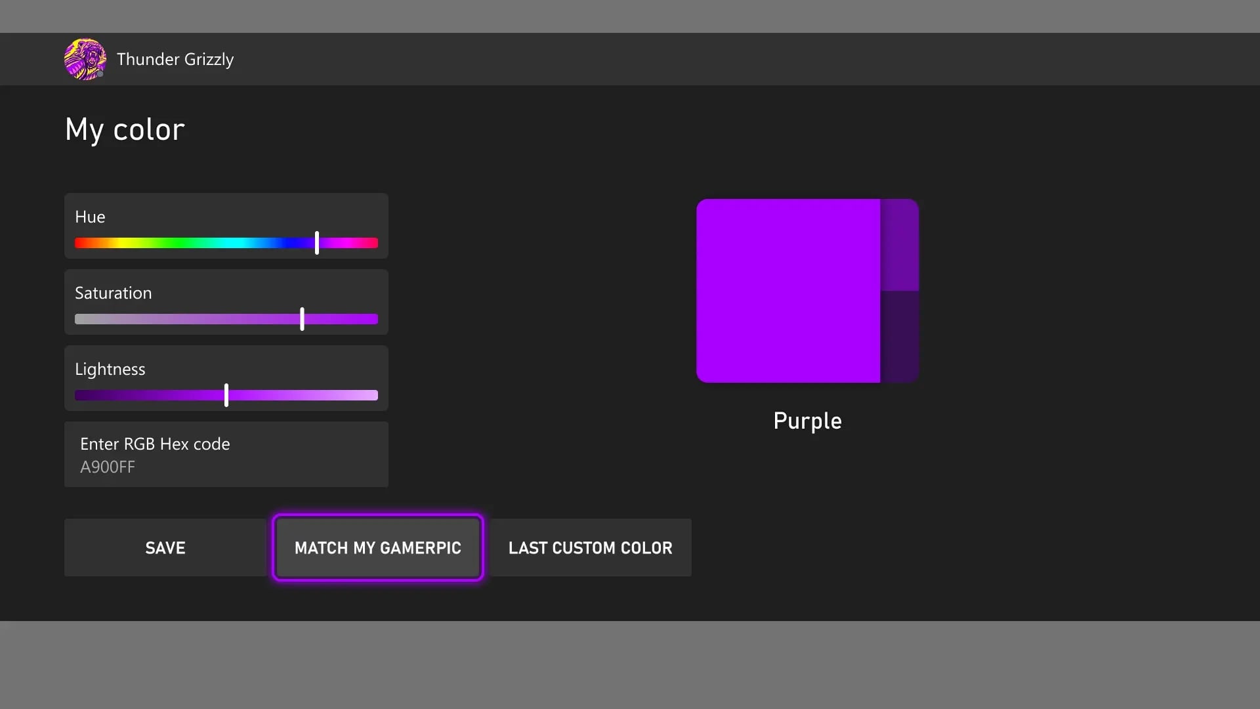1260x709 pixels.
Task: Click the Lightness slider handle
Action: (x=226, y=395)
